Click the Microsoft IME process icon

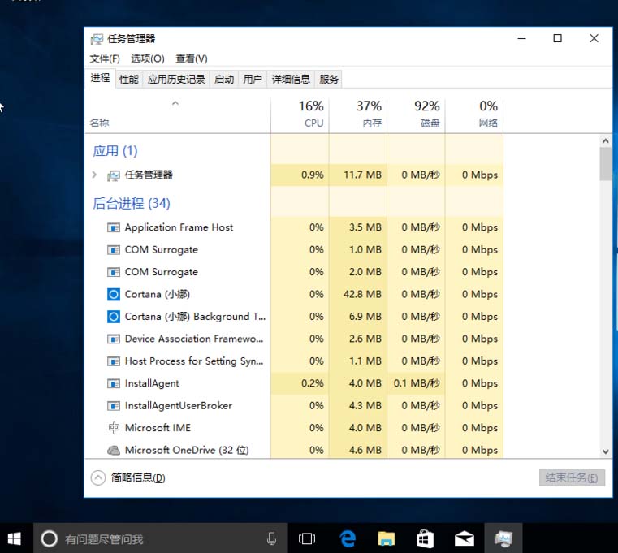click(114, 428)
